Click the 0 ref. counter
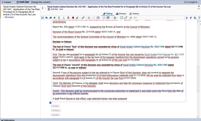The image size is (201, 121). tap(199, 7)
